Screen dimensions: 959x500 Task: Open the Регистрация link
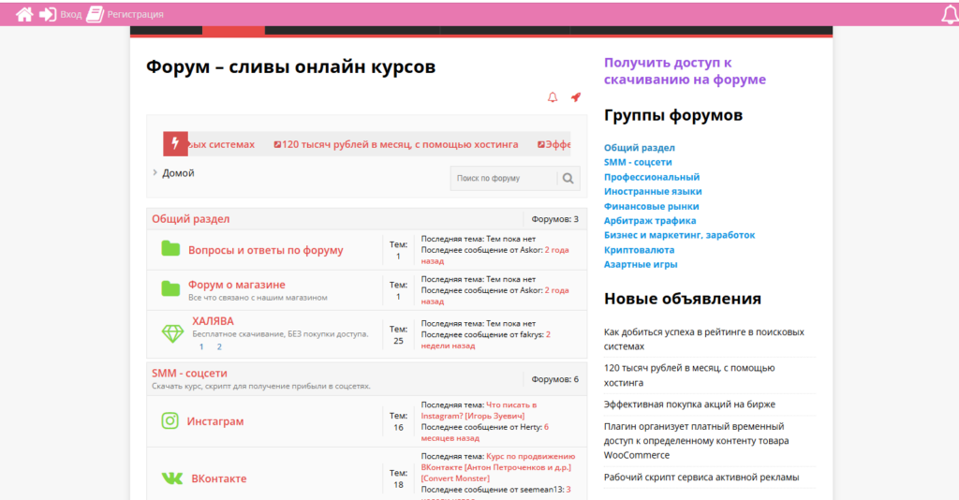135,14
